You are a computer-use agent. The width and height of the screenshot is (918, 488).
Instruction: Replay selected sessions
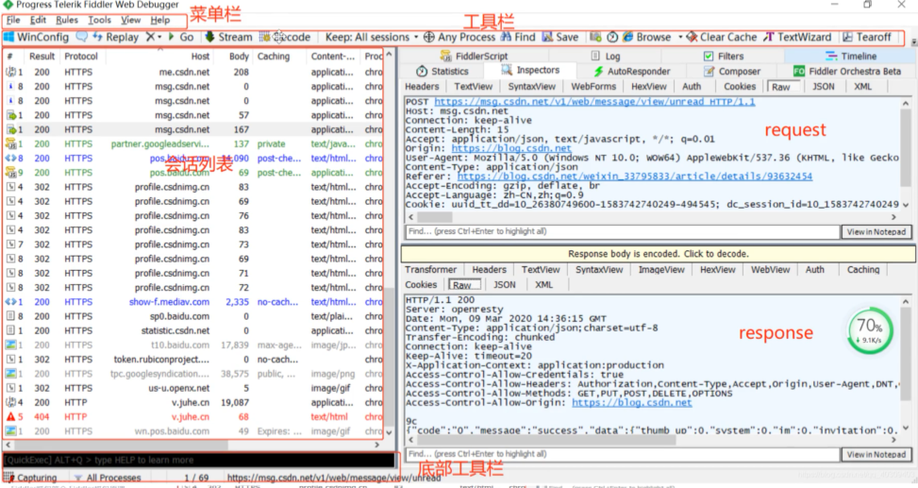tap(115, 37)
